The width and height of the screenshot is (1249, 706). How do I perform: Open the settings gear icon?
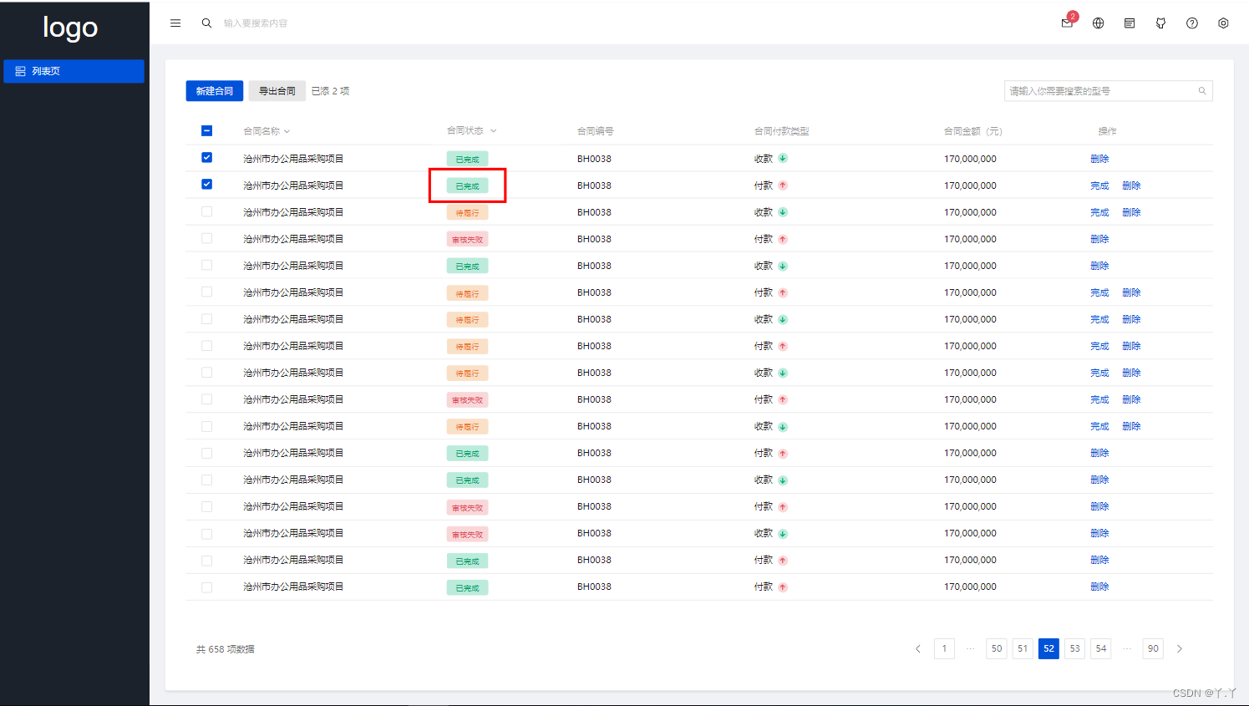[x=1223, y=23]
